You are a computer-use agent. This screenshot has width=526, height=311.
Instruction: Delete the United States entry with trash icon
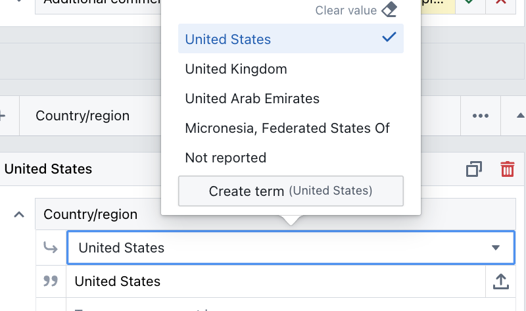(x=508, y=169)
